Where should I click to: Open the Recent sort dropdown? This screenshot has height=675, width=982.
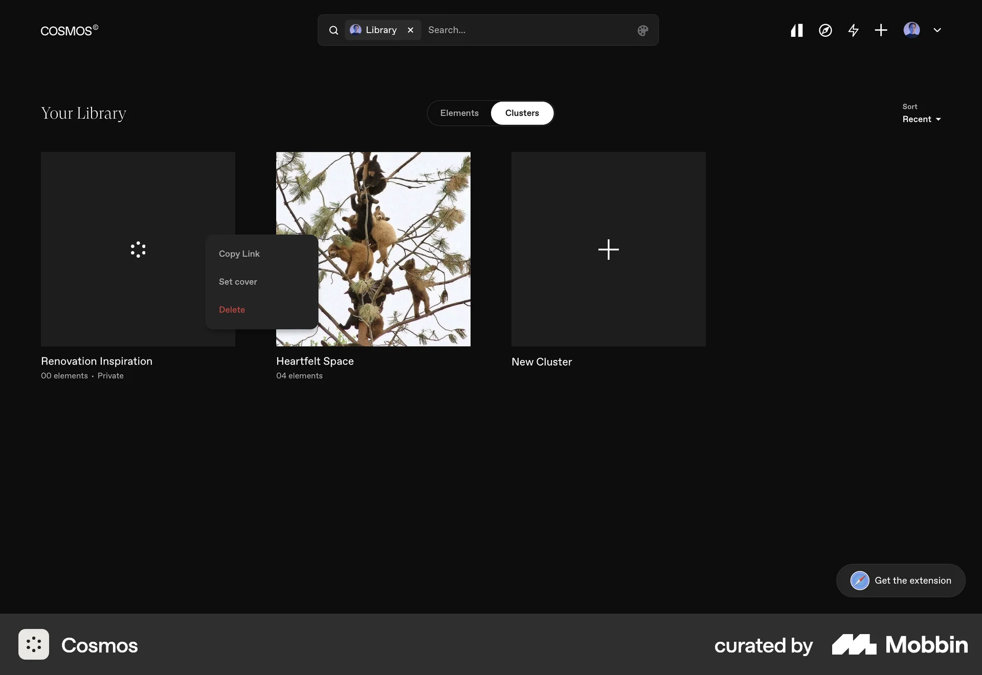click(x=921, y=119)
